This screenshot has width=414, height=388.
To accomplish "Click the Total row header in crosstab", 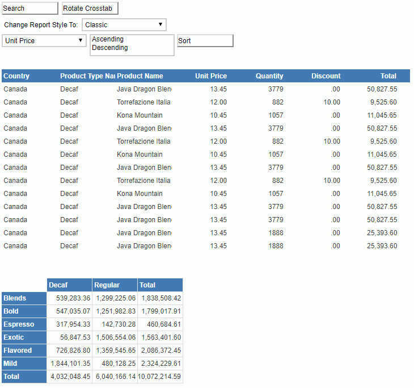I will point(24,377).
